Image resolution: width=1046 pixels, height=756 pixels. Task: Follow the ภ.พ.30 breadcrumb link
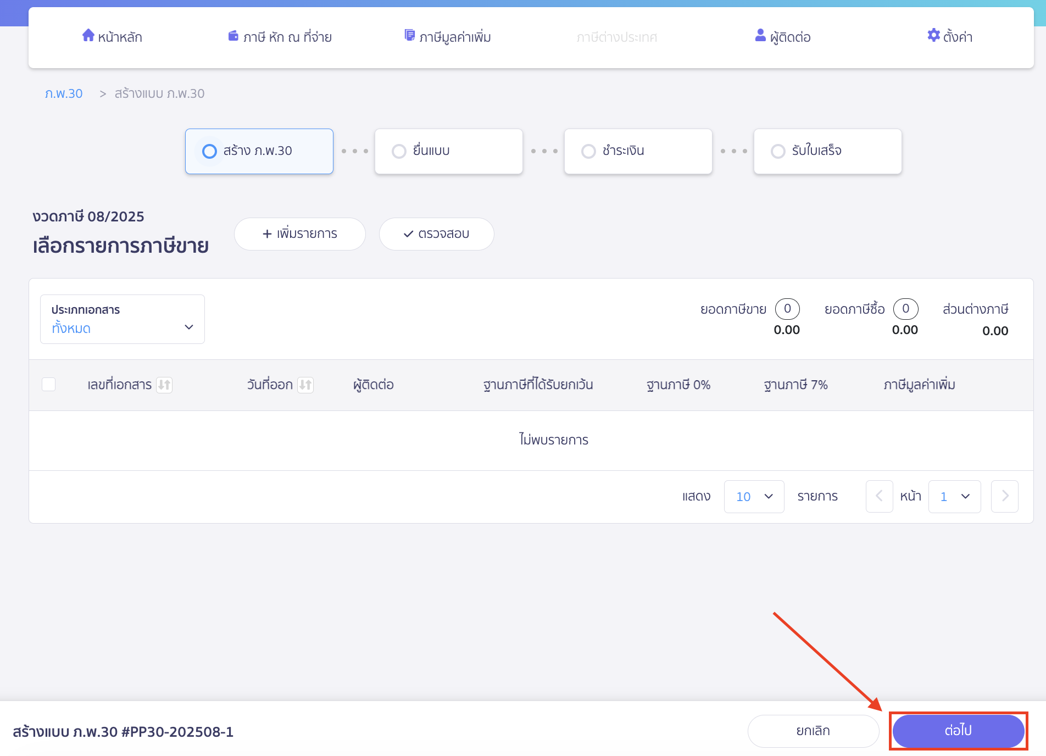64,94
